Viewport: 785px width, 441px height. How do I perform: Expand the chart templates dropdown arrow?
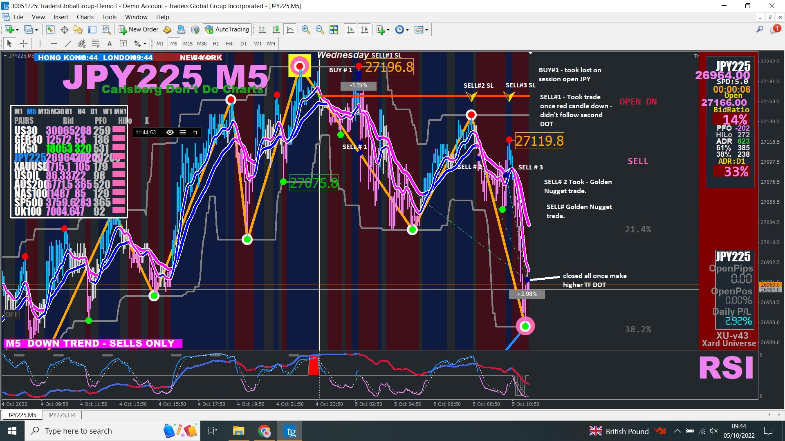(426, 30)
